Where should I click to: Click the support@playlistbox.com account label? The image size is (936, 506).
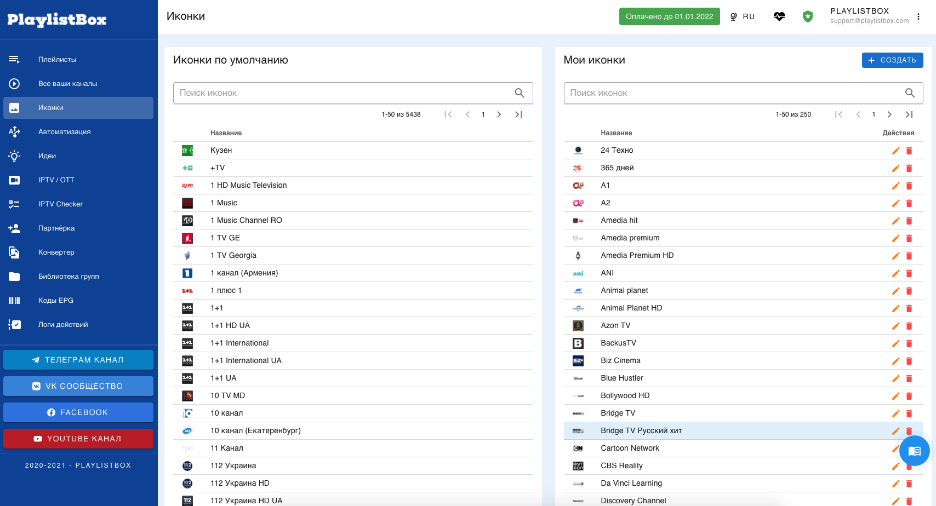(x=869, y=21)
